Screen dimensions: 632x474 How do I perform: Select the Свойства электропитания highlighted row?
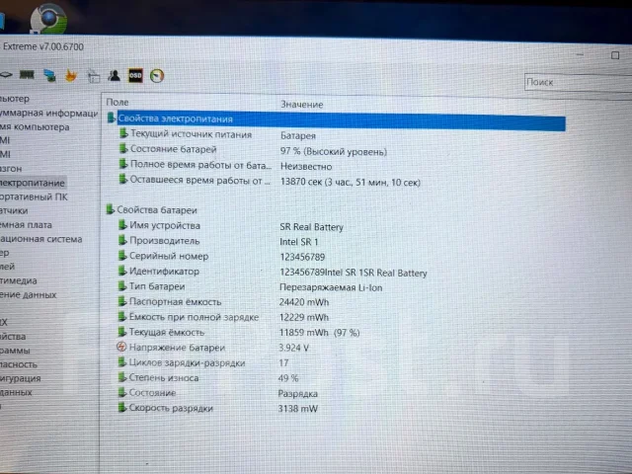(x=336, y=120)
